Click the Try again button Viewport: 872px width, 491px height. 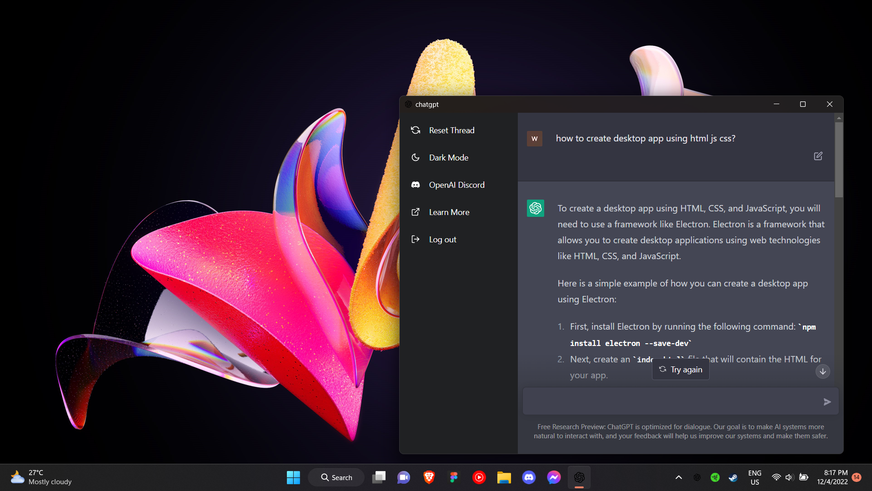(x=681, y=370)
